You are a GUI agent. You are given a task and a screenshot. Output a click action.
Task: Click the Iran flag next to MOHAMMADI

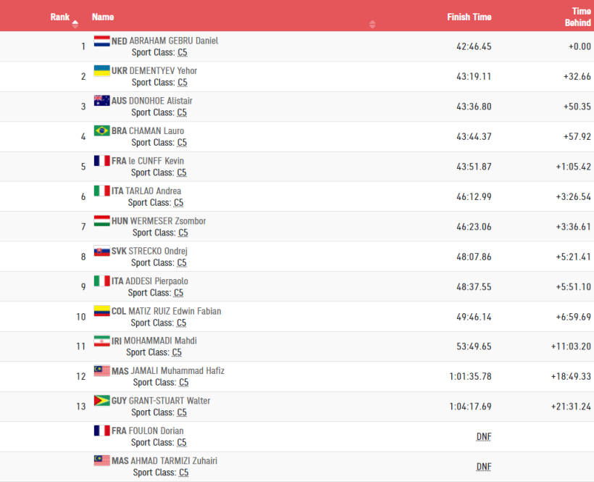[x=102, y=341]
